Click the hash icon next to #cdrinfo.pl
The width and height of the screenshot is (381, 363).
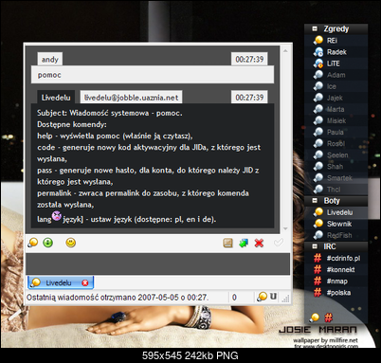(317, 258)
